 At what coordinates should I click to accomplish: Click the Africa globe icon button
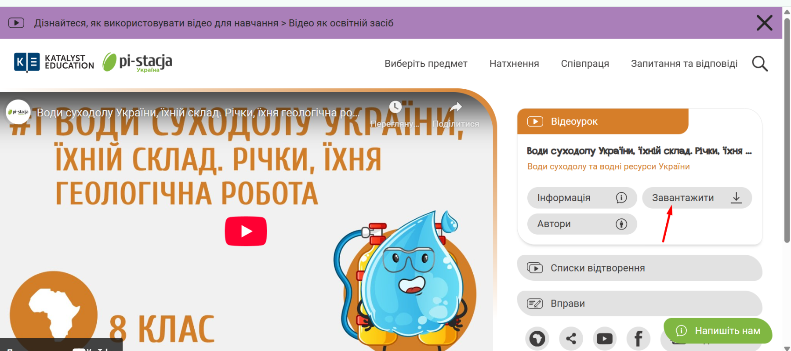coord(537,338)
